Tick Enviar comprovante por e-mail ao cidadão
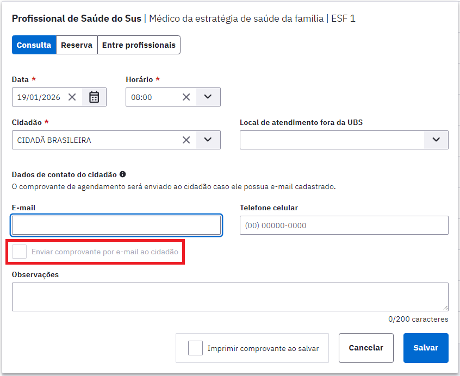This screenshot has width=460, height=376. 20,252
